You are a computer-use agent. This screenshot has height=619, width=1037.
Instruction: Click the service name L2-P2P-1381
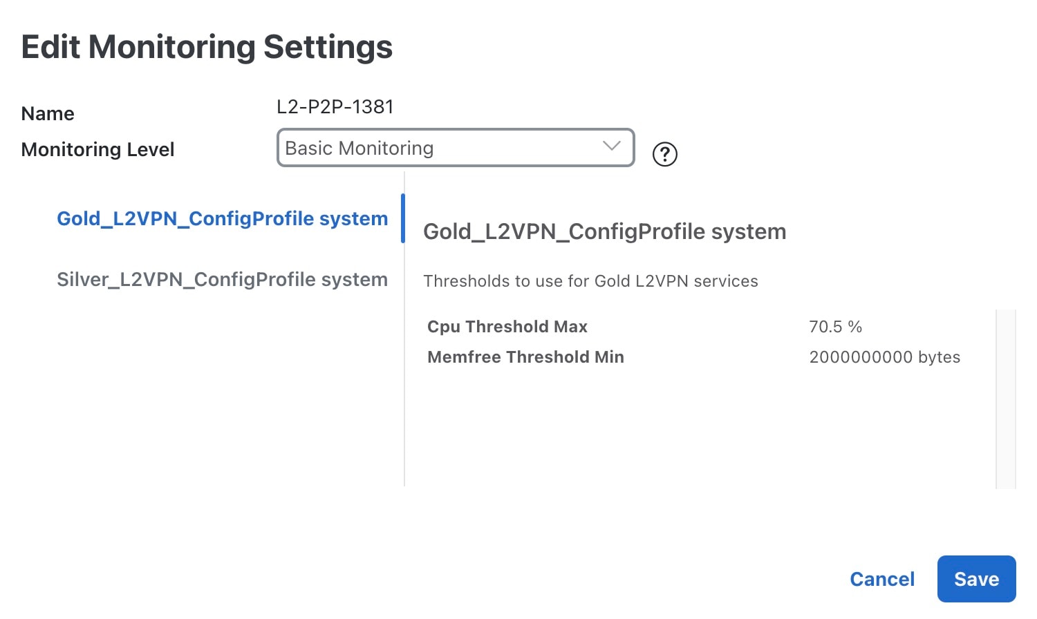coord(335,107)
